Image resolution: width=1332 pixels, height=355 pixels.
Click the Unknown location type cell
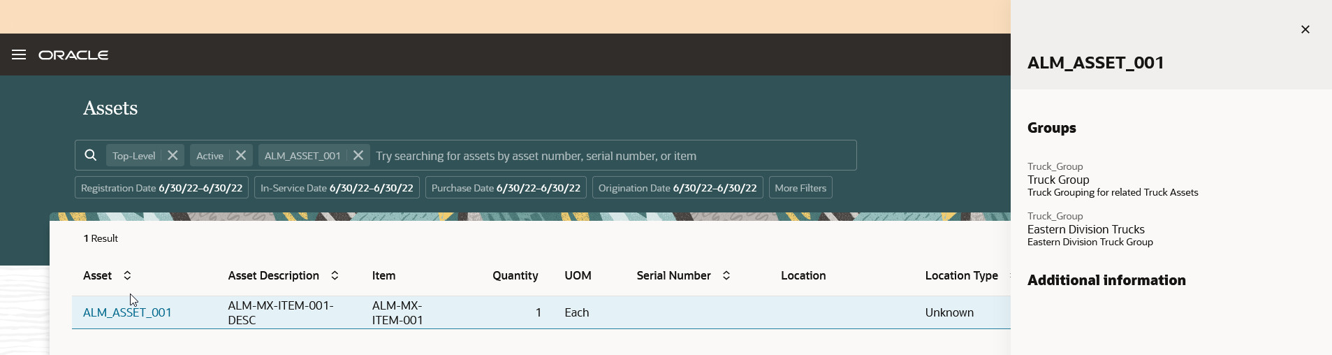pyautogui.click(x=949, y=312)
